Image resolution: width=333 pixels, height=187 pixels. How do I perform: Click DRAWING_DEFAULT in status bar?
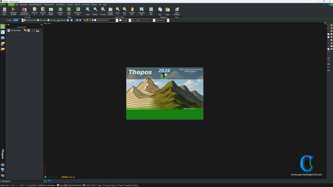(74, 185)
